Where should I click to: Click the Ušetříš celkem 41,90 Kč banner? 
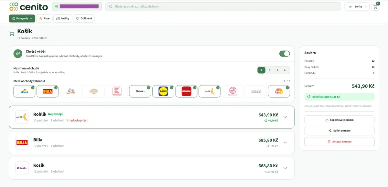[339, 97]
